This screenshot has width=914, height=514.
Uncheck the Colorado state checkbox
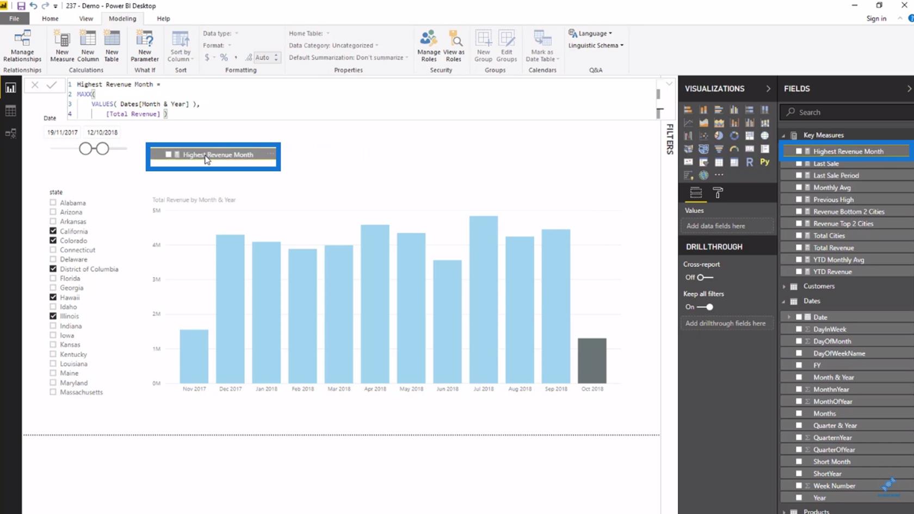pyautogui.click(x=53, y=240)
